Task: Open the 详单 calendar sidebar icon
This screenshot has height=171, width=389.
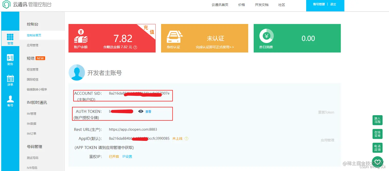Action: point(10,80)
